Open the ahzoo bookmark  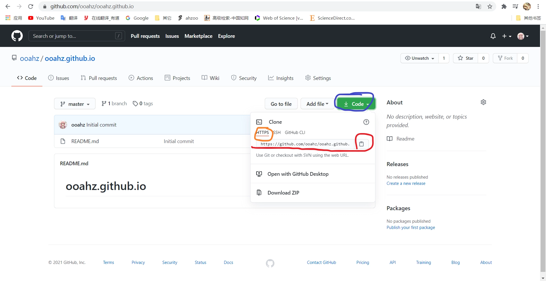coord(188,18)
